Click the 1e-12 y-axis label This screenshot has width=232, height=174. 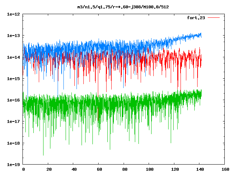13,14
